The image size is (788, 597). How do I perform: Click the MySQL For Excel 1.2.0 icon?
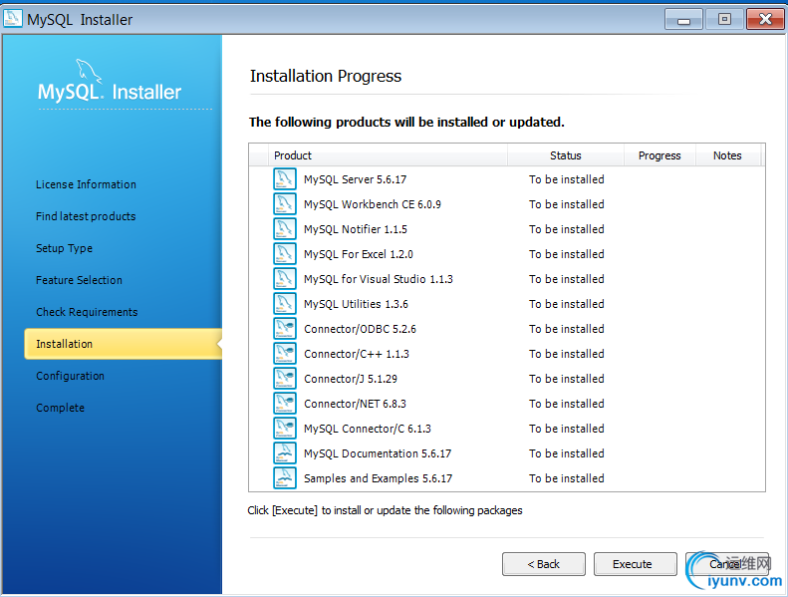[285, 254]
